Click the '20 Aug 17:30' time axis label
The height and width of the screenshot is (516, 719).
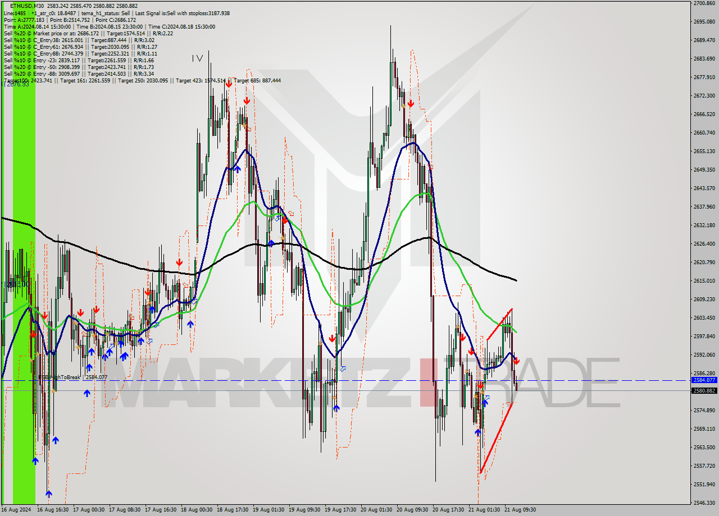[448, 510]
